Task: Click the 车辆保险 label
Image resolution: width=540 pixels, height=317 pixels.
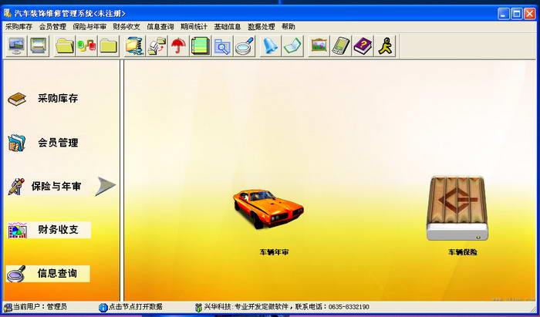Action: point(463,252)
